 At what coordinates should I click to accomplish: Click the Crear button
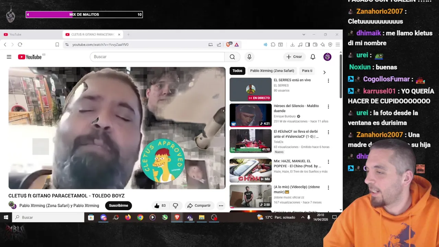[294, 57]
